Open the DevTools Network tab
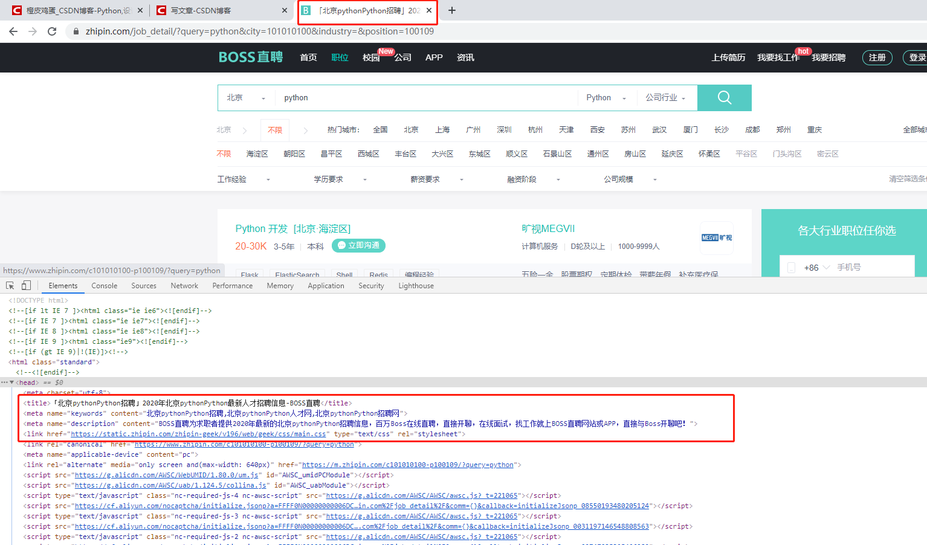Image resolution: width=927 pixels, height=545 pixels. coord(184,286)
